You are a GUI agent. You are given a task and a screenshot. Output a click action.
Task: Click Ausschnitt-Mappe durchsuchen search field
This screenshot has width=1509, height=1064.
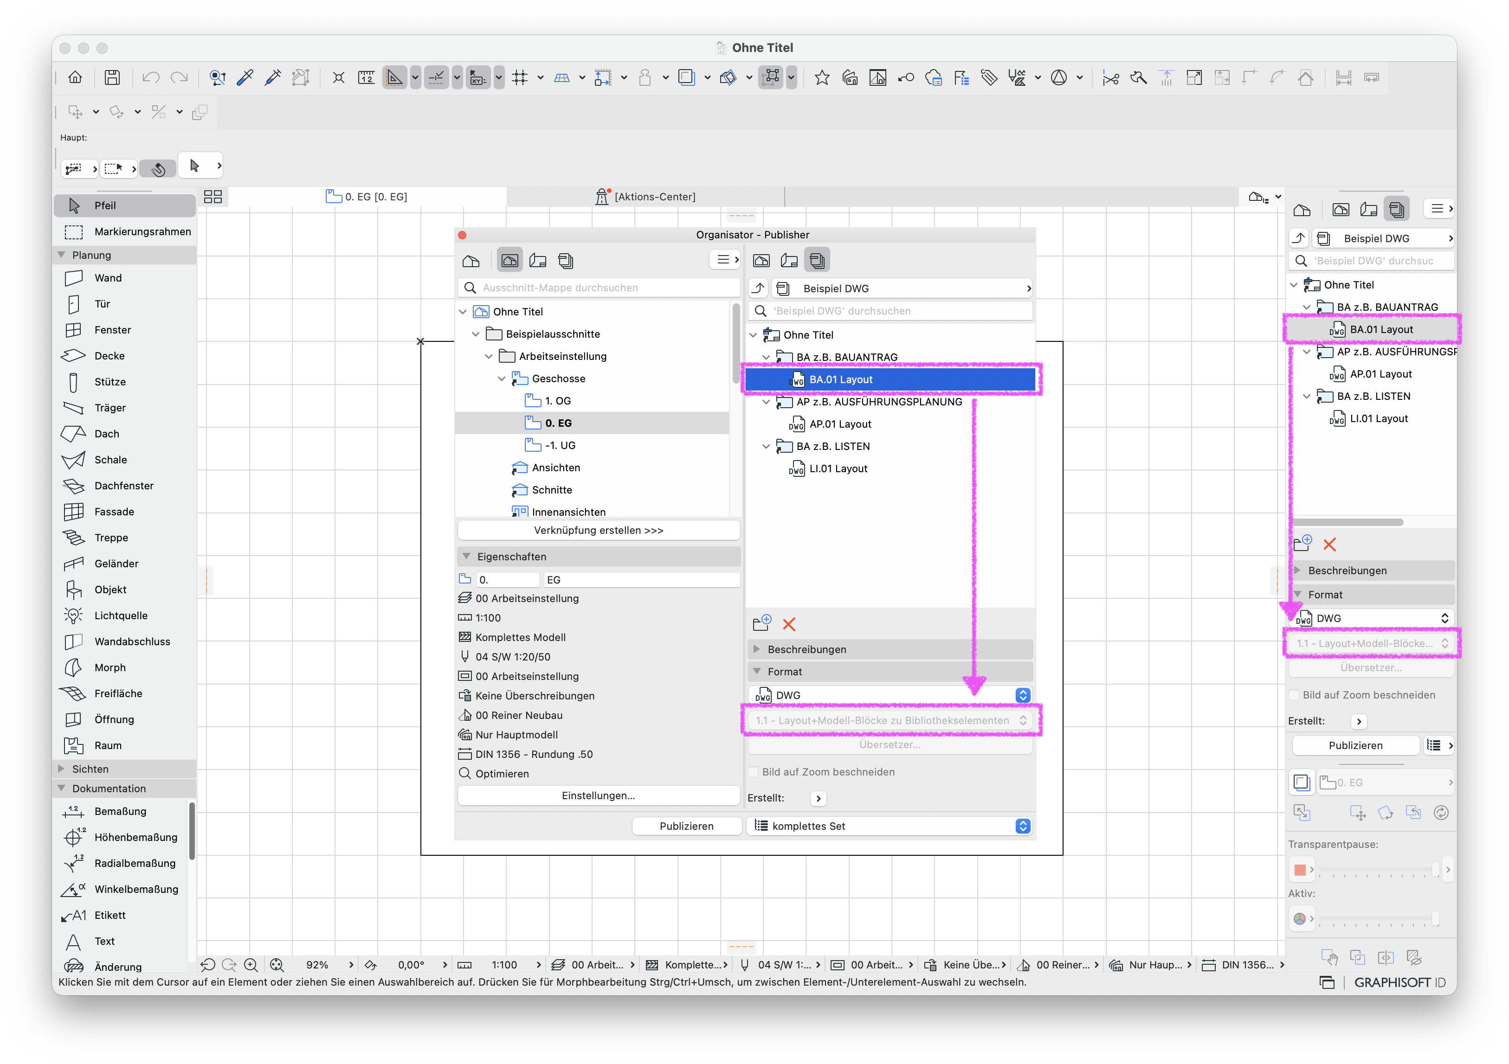tap(599, 288)
